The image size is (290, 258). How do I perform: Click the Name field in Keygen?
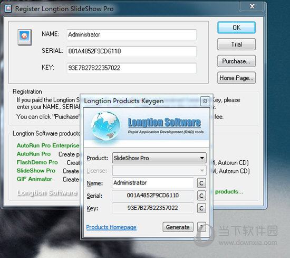point(153,183)
